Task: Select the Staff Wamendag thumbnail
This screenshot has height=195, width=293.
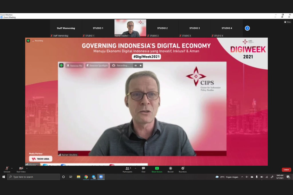Action: click(x=66, y=28)
